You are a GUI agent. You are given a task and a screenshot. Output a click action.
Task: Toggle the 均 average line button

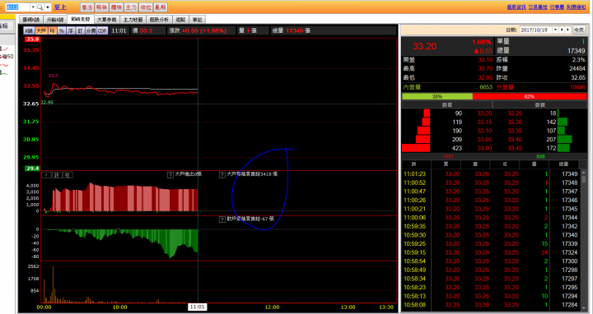click(x=52, y=30)
